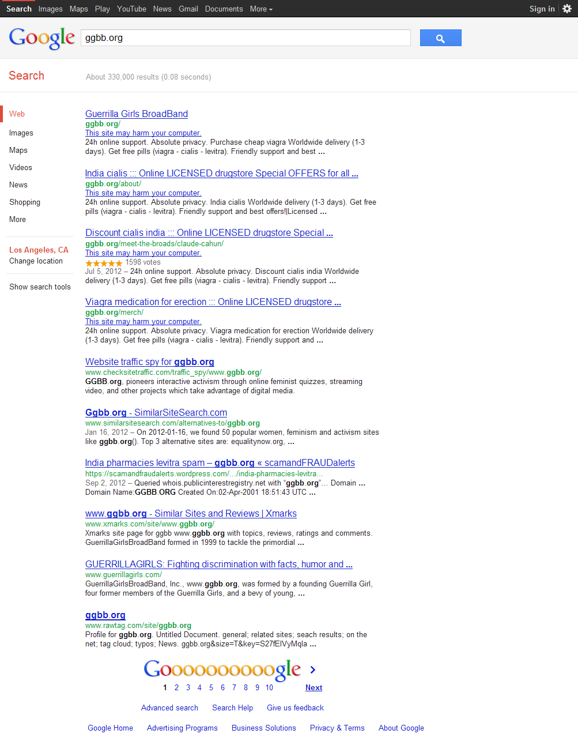Screen dimensions: 578x745
Task: Open ggbb.org rawtag result
Action: click(x=105, y=615)
